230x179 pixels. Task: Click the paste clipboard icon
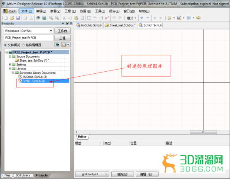[x=76, y=18]
